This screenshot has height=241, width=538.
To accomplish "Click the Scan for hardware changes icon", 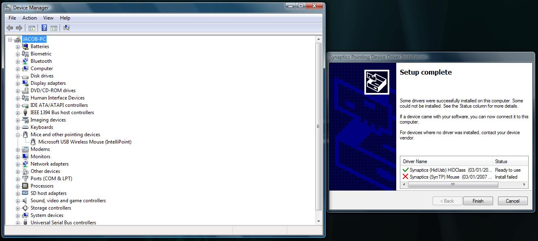I will (x=67, y=28).
